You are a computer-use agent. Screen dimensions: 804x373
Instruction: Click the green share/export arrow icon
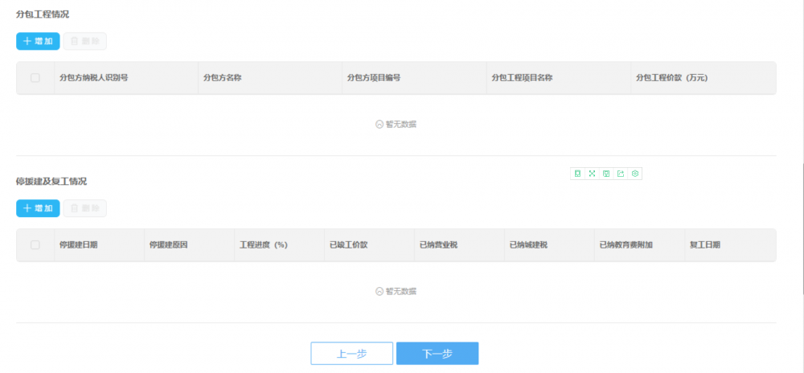click(x=621, y=174)
